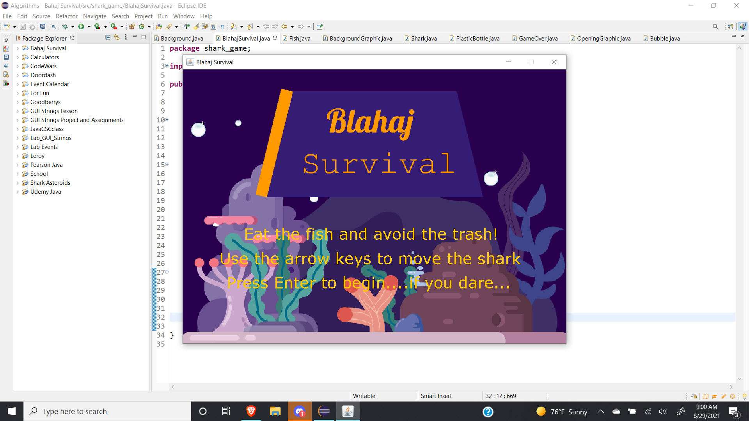Click Open Type icon in toolbar
749x421 pixels.
159,27
